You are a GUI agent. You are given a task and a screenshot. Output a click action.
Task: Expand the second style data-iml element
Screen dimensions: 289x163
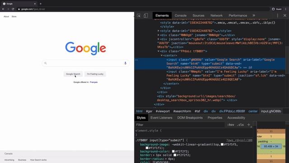[x=158, y=31]
